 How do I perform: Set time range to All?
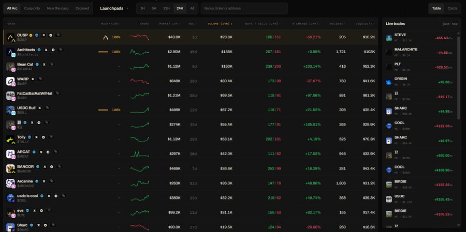tap(192, 8)
